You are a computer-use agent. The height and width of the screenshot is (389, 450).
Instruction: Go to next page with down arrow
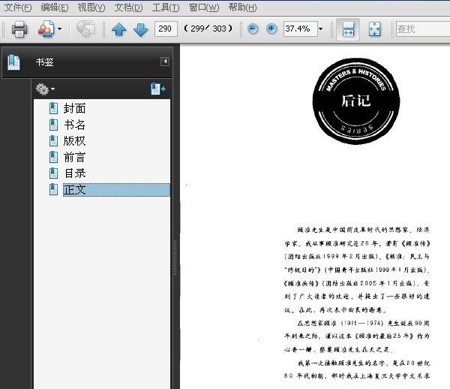point(141,29)
